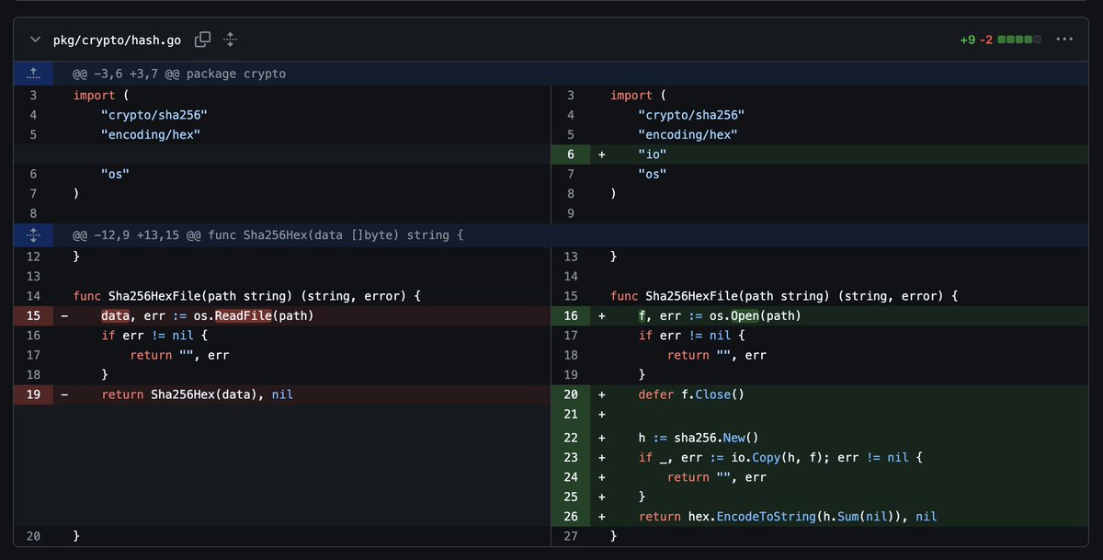Click added line number 16 beside os.Open
Image resolution: width=1103 pixels, height=560 pixels.
tap(571, 315)
